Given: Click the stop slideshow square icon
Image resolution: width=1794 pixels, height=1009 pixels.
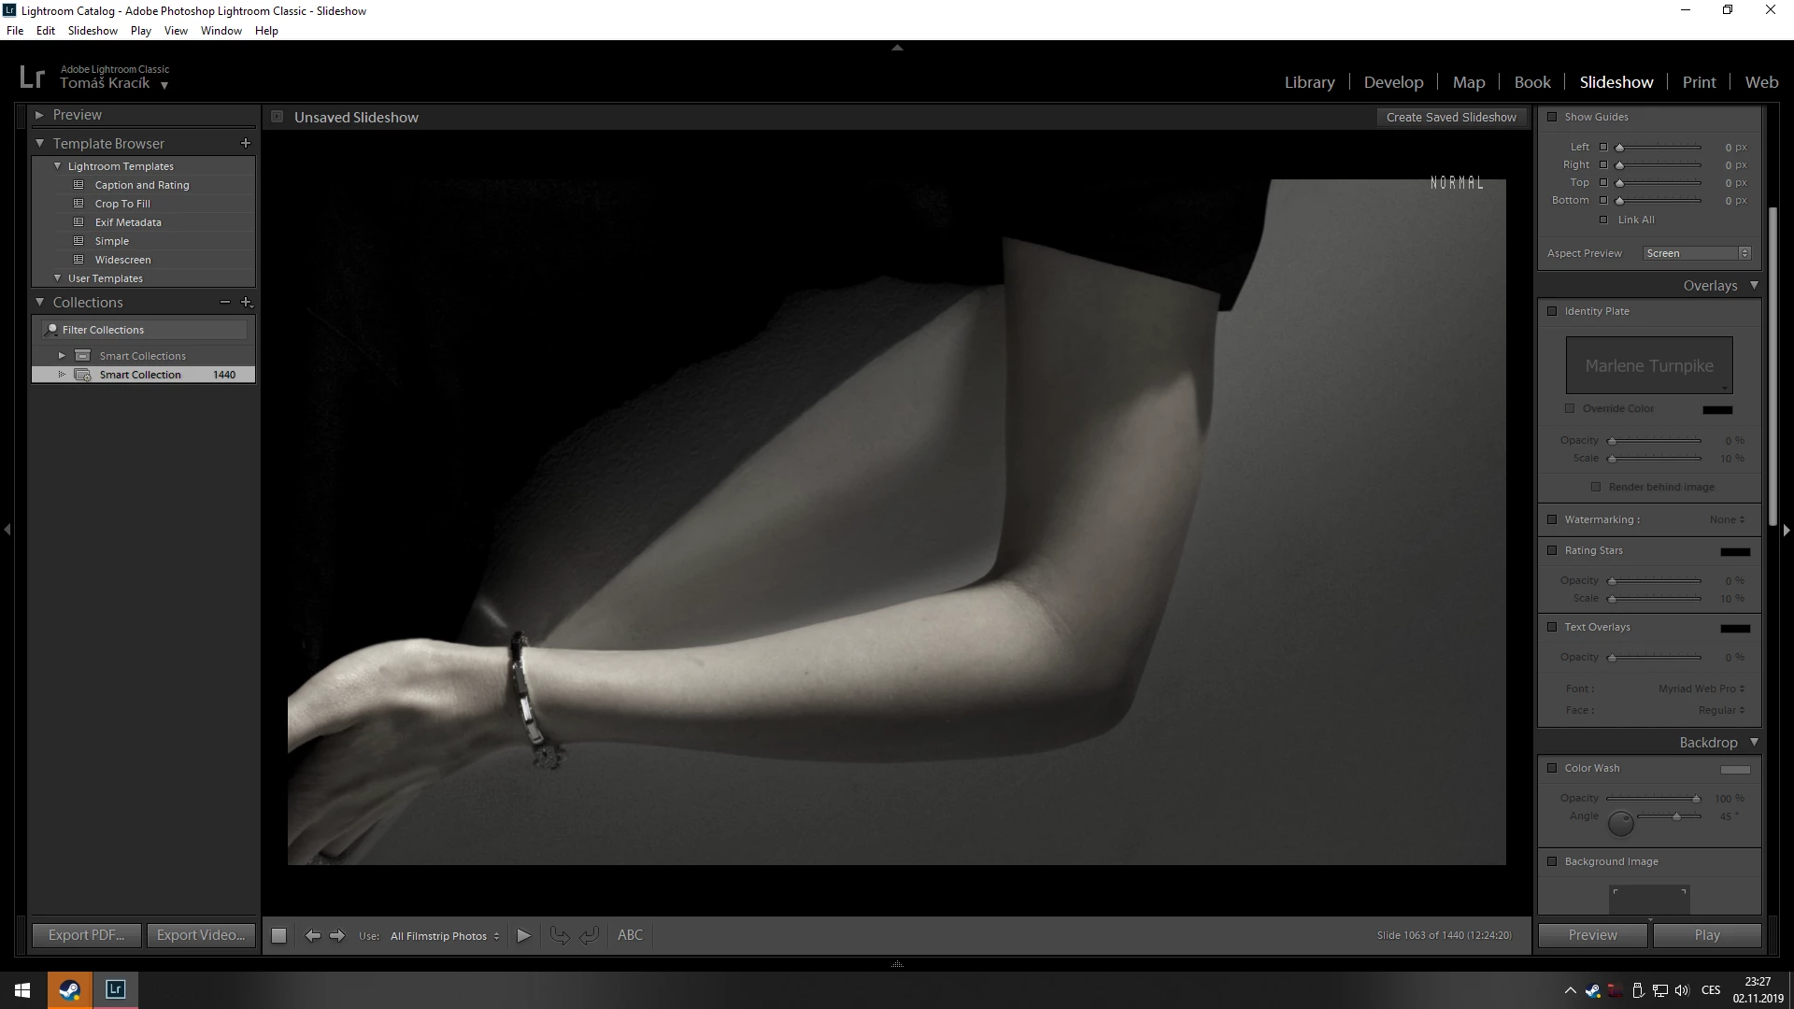Looking at the screenshot, I should point(278,935).
